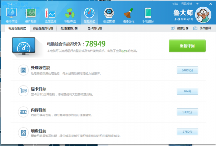Open 硬件体检 hardware checkup icon
The image size is (216, 146).
pos(11,13)
